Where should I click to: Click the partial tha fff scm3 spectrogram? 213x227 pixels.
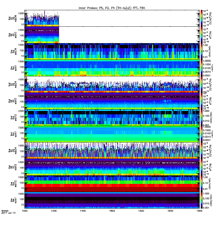42,35
